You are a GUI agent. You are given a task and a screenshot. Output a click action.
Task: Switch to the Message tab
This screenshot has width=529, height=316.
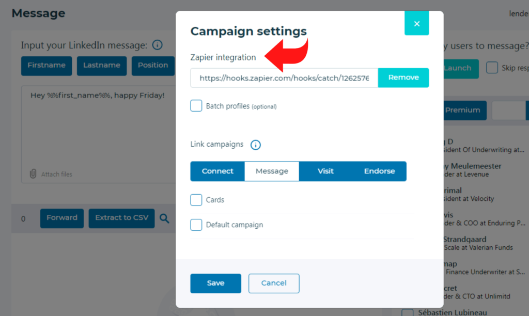[x=272, y=171]
